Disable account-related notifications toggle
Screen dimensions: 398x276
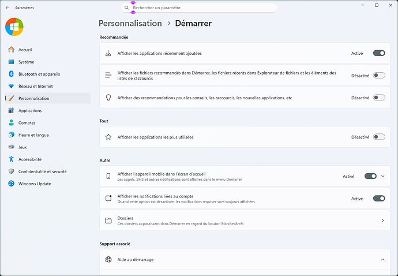tap(379, 199)
